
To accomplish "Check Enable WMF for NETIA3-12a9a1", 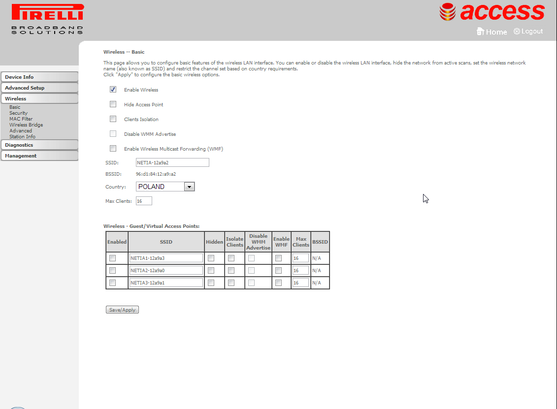I will (279, 283).
